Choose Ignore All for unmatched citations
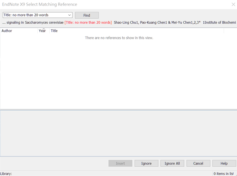Viewport: 237px width, 176px height. (x=172, y=163)
